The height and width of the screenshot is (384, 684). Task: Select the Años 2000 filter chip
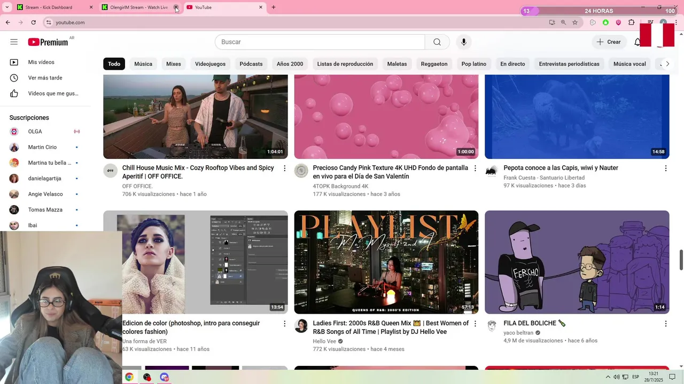[290, 64]
